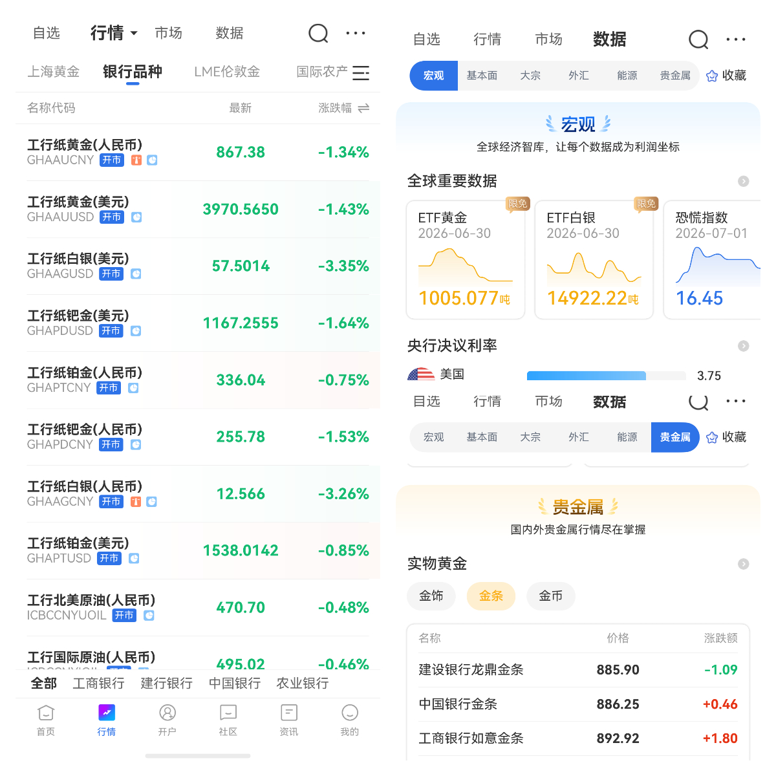This screenshot has height=776, width=776.
Task: Open 工商银行如意金条 price row
Action: (578, 738)
